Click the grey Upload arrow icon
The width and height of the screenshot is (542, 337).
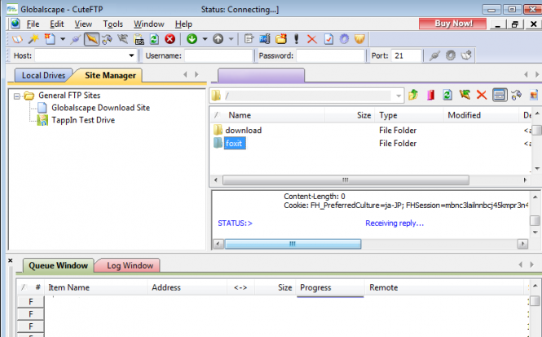[218, 39]
